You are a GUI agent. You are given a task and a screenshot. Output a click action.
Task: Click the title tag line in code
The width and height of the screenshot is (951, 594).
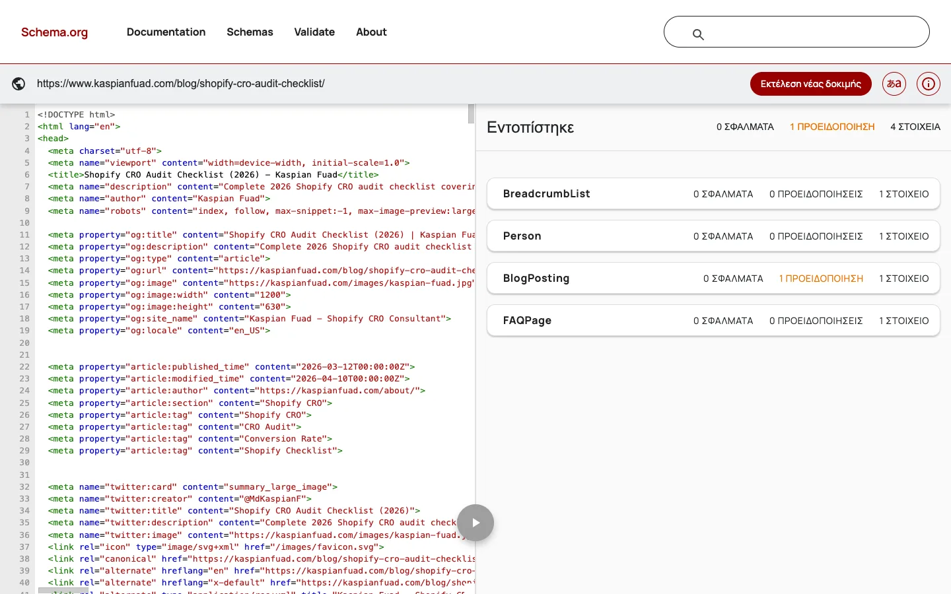213,175
